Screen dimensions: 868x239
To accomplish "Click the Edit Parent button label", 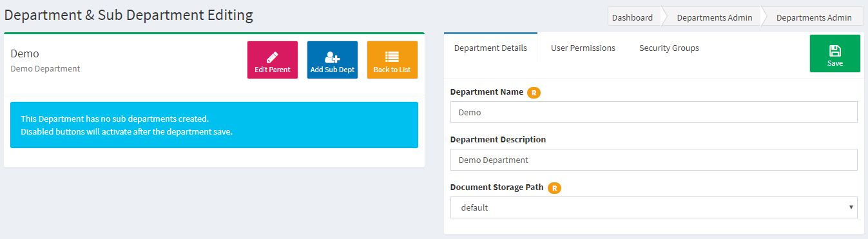I will (x=273, y=70).
